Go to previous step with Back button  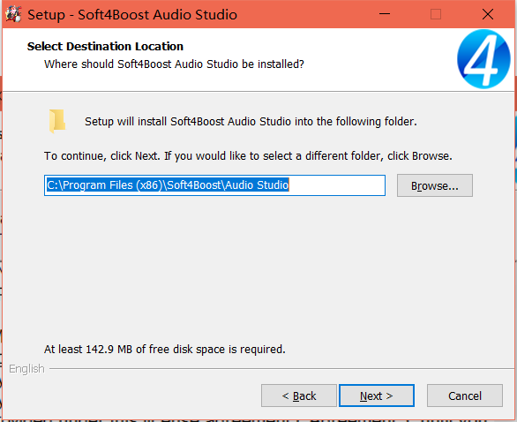click(299, 396)
